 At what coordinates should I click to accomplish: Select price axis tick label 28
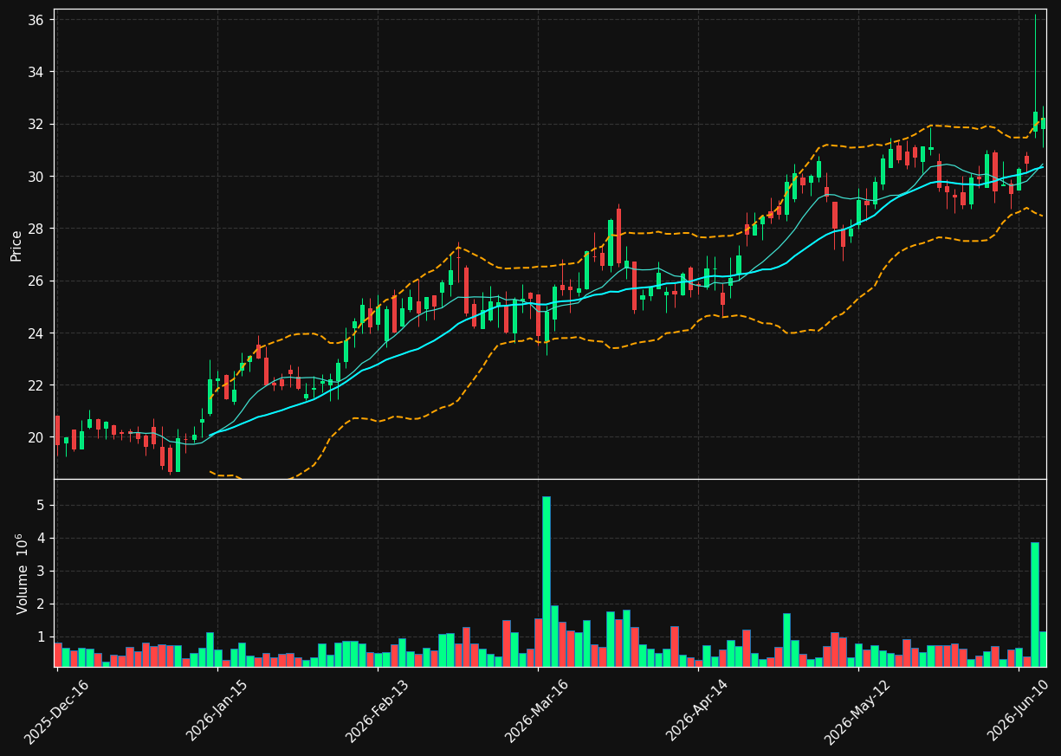[x=36, y=229]
